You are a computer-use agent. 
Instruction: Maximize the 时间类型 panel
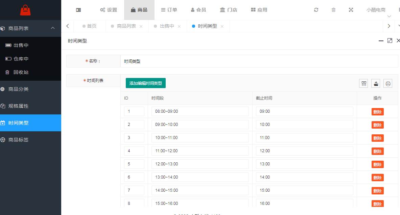(x=390, y=41)
